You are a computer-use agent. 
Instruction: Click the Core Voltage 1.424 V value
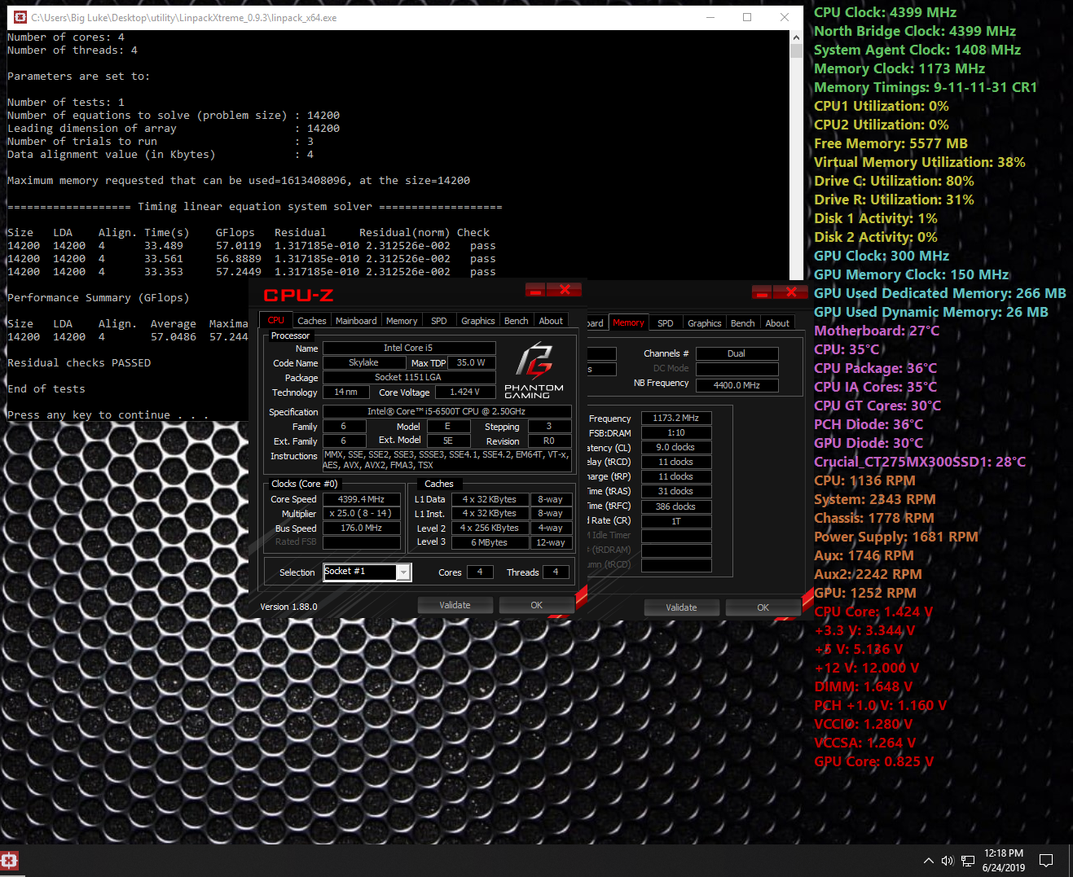click(x=465, y=392)
